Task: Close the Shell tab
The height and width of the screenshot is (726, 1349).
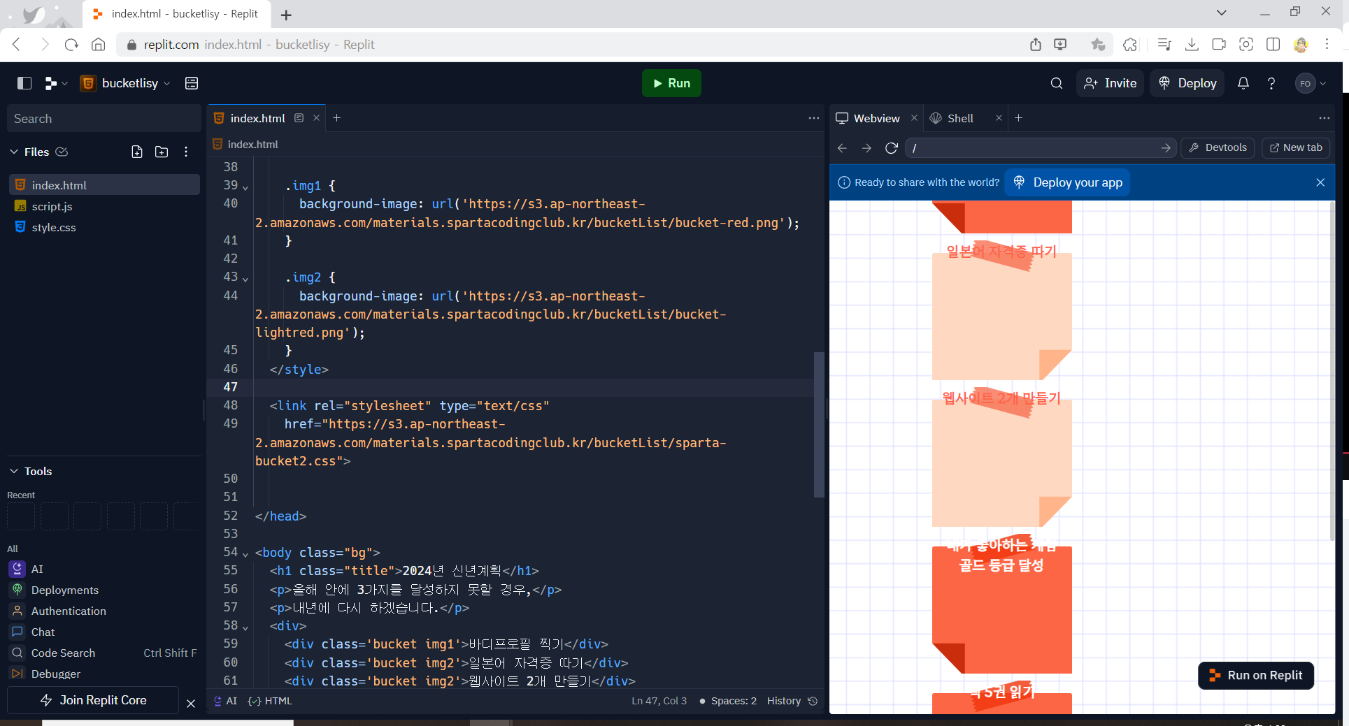Action: [999, 118]
